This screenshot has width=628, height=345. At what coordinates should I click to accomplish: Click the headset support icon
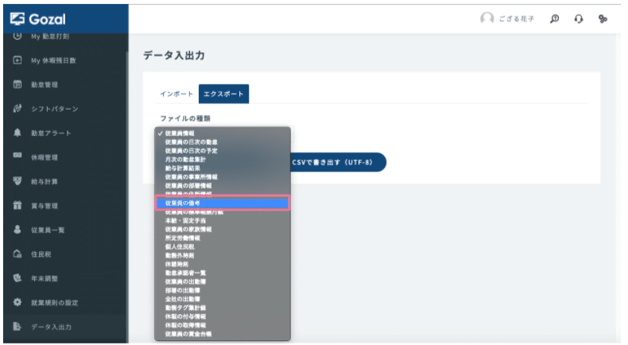pos(579,18)
